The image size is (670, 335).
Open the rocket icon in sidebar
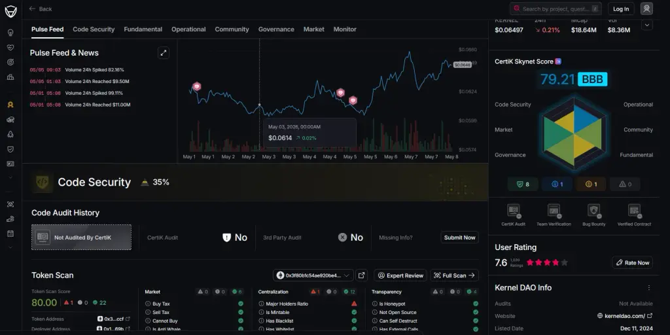click(10, 134)
